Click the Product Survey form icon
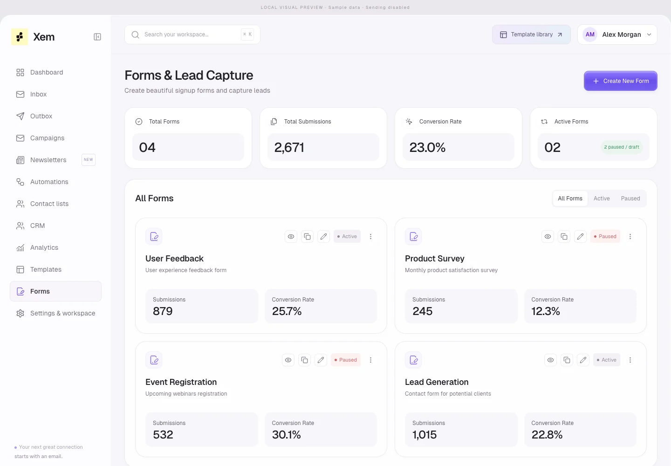671x466 pixels. (414, 237)
